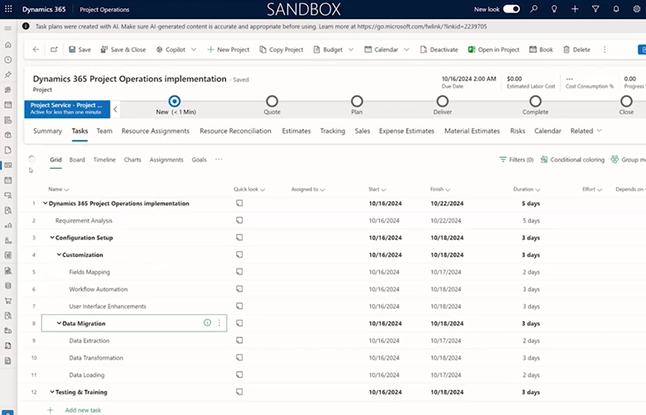Screen dimensions: 646x415
Task: Open the notifications bell icon
Action: 616,9
